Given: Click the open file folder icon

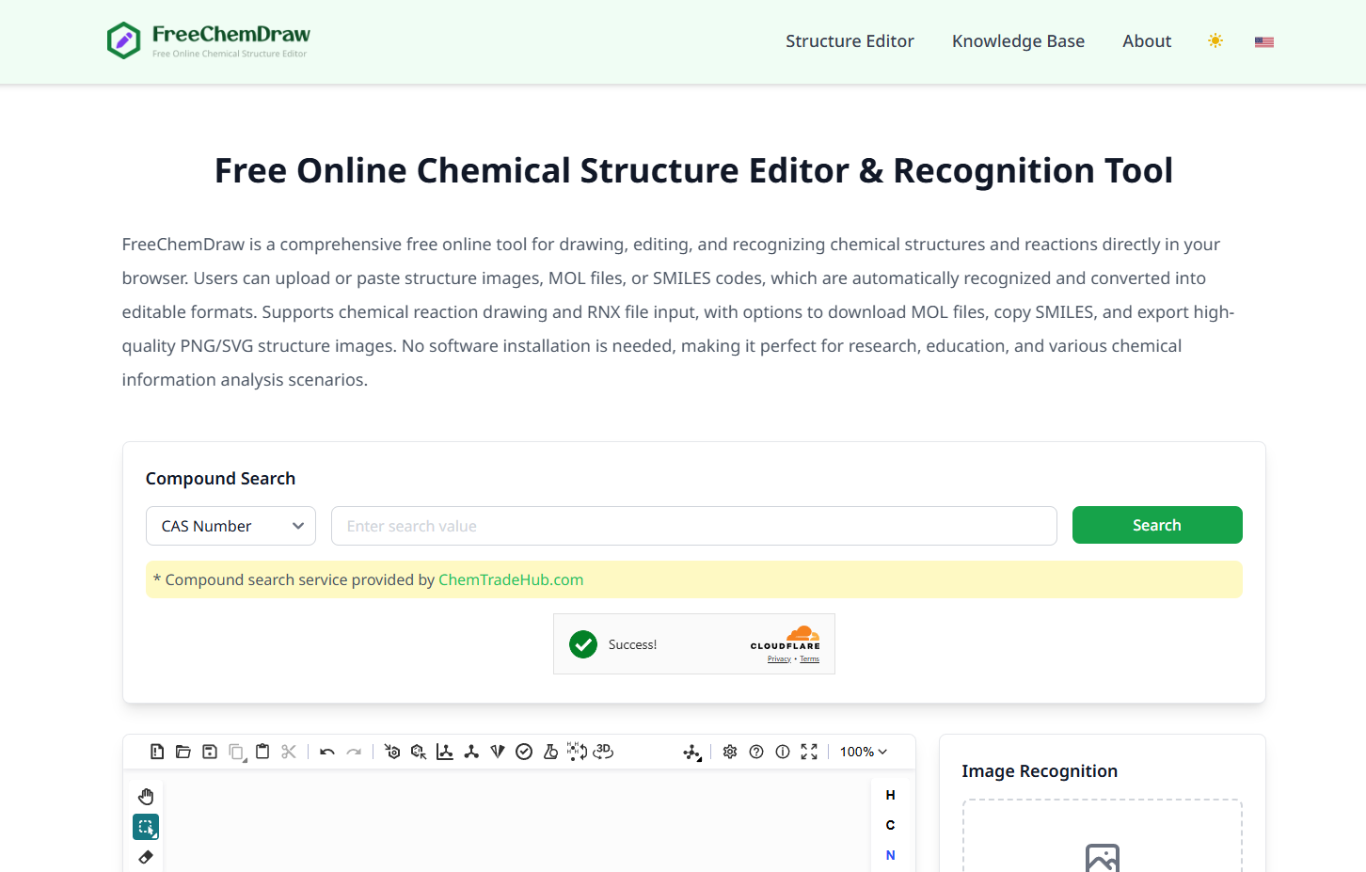Looking at the screenshot, I should point(183,752).
